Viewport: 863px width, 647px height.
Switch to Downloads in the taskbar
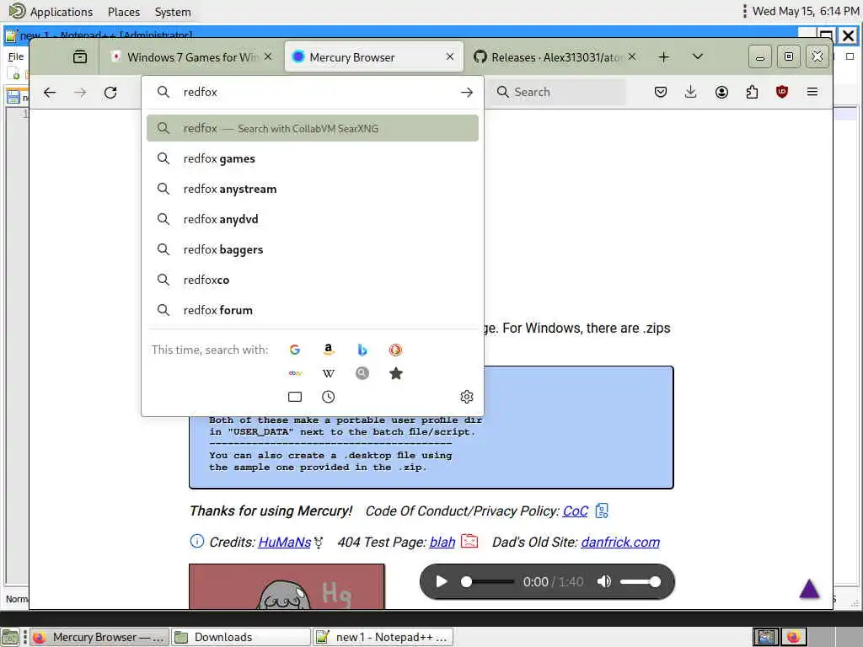(x=241, y=637)
